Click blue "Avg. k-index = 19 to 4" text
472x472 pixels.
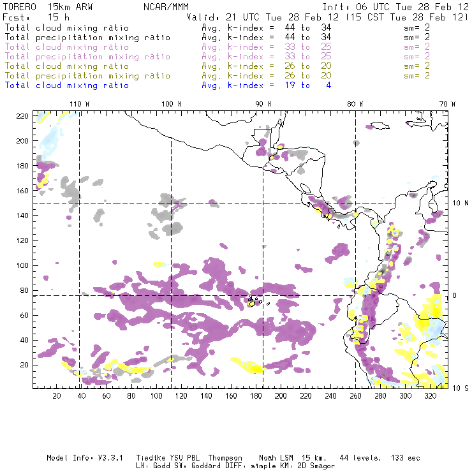coord(267,85)
